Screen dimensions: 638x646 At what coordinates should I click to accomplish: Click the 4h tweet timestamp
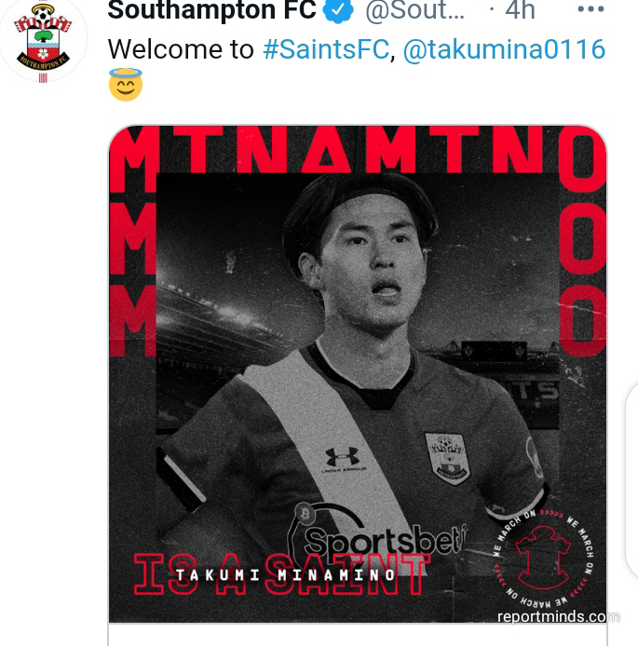[520, 10]
